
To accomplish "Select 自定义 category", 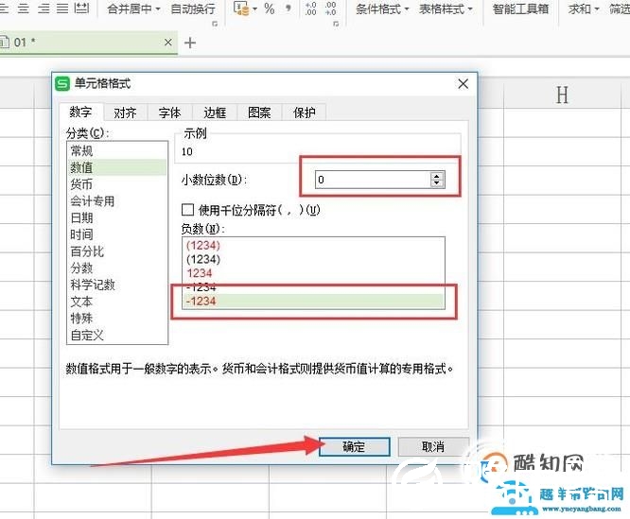I will (x=117, y=335).
